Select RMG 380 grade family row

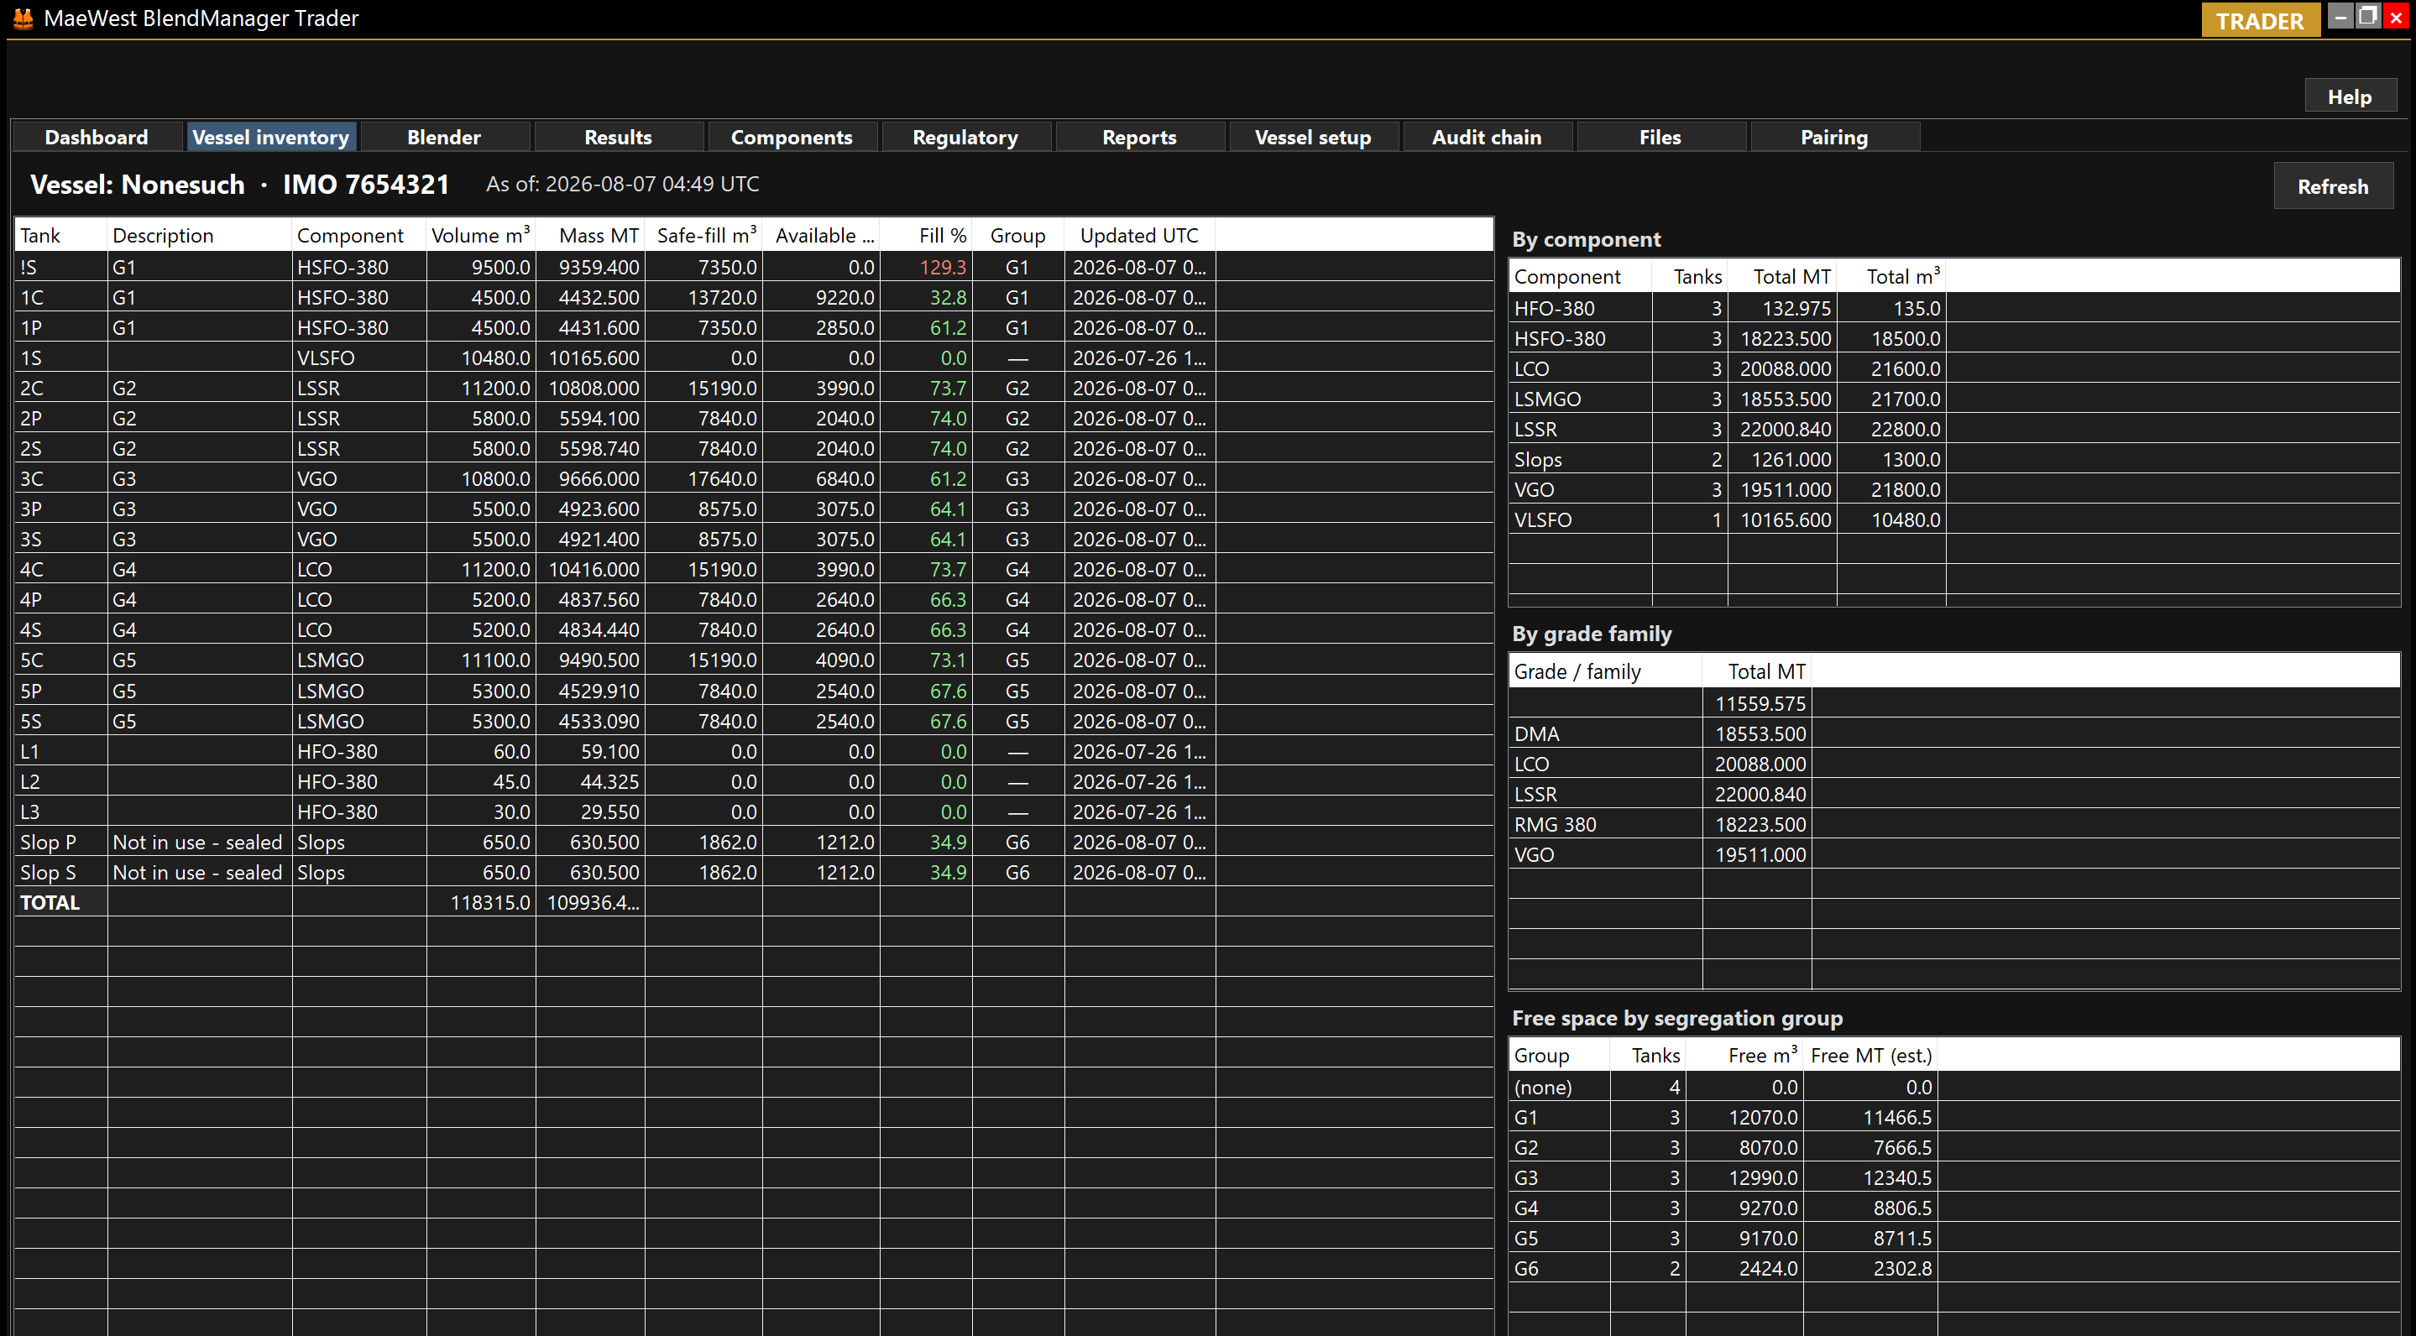point(1953,824)
